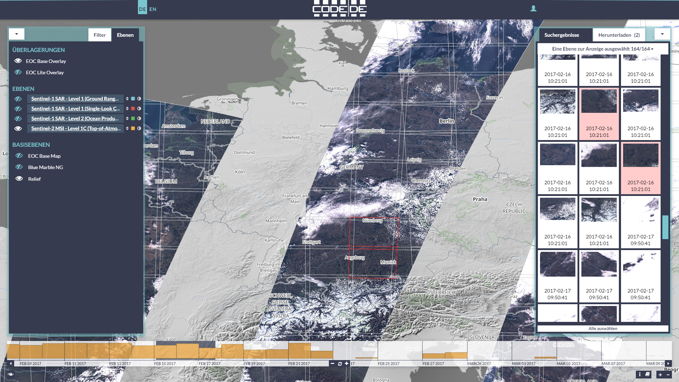679x382 pixels.
Task: Open the user account icon
Action: [533, 8]
